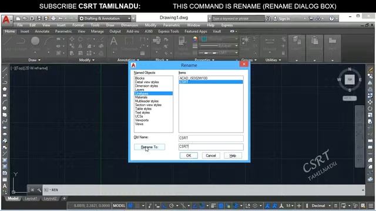Open the File menu
376x211 pixels.
click(x=20, y=25)
